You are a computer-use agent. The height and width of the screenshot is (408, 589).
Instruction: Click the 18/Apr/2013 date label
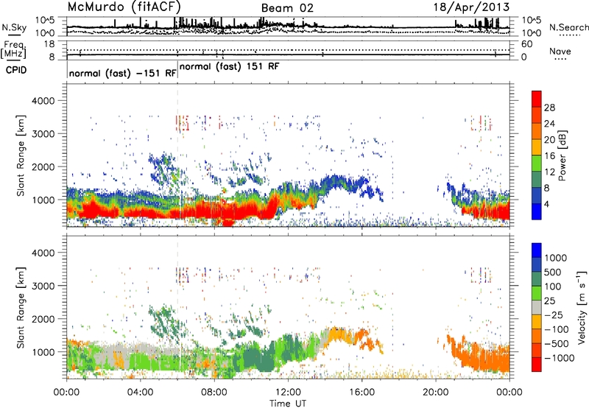click(x=471, y=7)
